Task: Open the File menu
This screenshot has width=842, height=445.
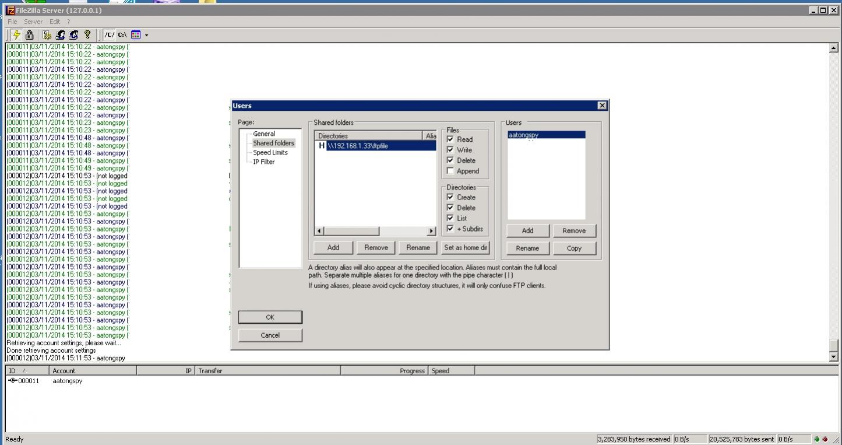Action: coord(12,22)
